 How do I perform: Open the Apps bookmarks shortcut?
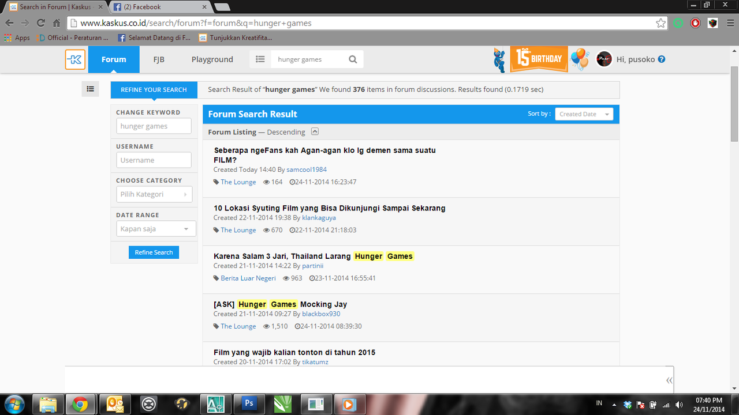pyautogui.click(x=17, y=38)
